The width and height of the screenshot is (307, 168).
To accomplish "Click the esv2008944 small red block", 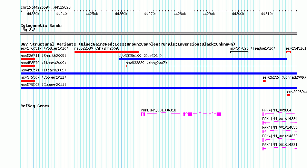I will [288, 95].
